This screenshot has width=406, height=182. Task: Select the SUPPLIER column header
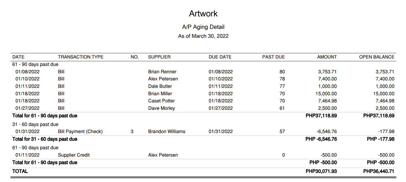pyautogui.click(x=159, y=57)
